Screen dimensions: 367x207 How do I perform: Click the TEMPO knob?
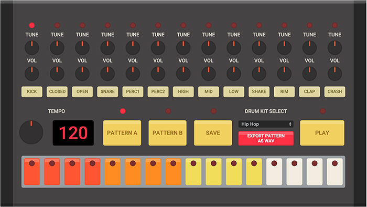(x=31, y=132)
